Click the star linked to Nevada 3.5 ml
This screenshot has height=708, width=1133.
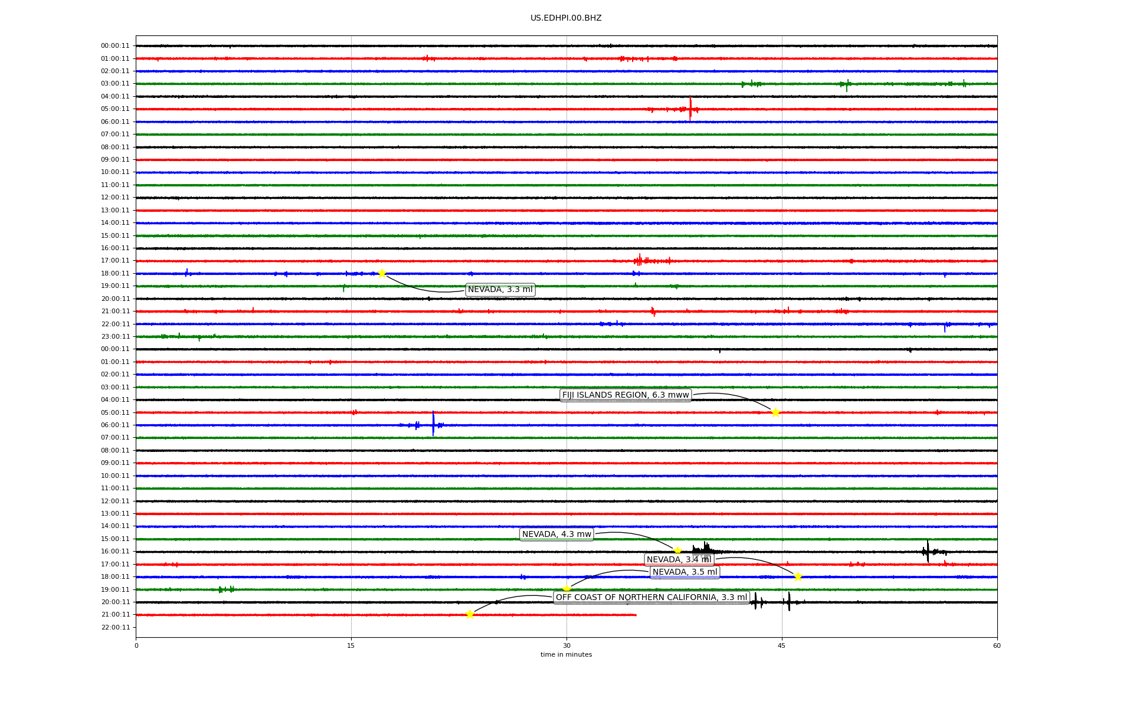point(566,589)
